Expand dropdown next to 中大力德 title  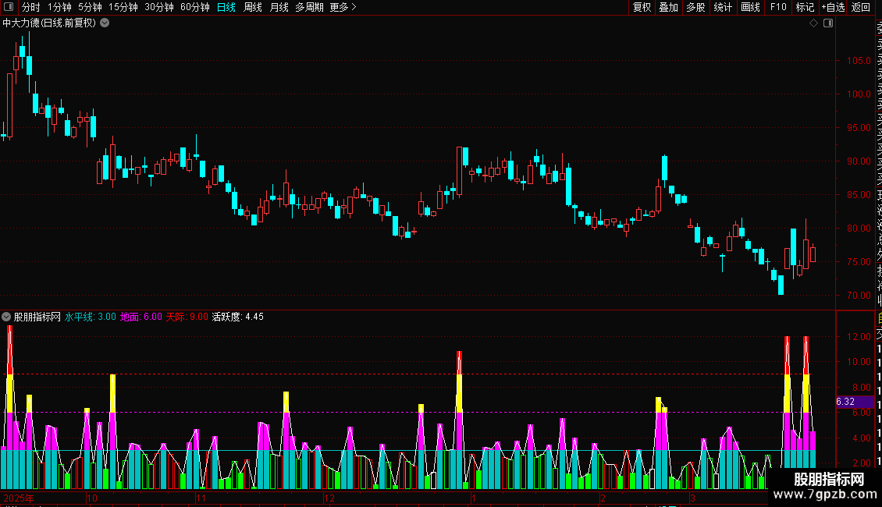105,23
